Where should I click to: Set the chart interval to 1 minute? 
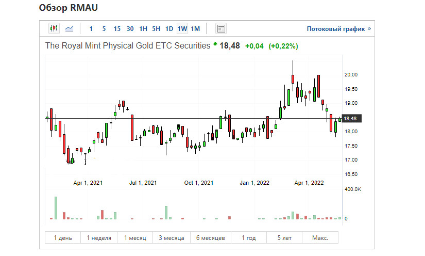pos(91,29)
